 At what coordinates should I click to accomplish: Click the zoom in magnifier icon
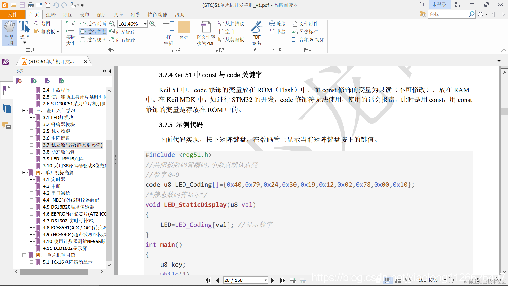pos(152,24)
